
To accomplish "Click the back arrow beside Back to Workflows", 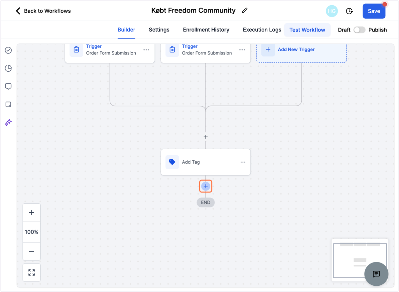I will coord(18,11).
